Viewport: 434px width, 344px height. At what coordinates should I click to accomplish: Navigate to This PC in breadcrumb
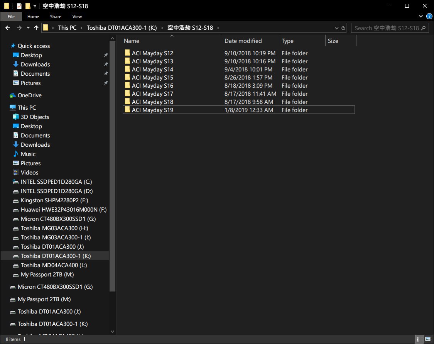point(68,28)
